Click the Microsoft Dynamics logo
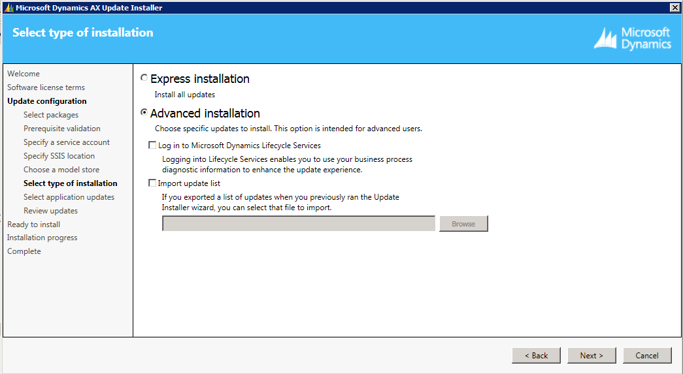Viewport: 683px width, 374px height. (x=632, y=39)
